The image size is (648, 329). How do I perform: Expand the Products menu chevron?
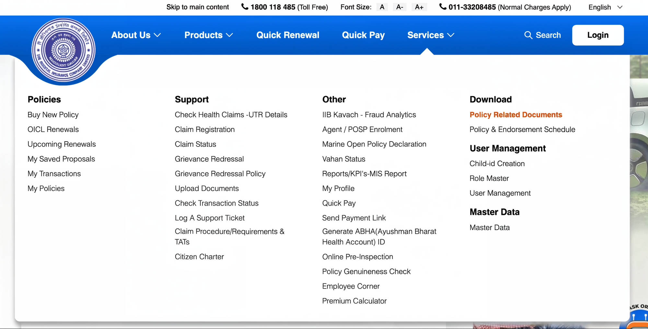pyautogui.click(x=230, y=35)
